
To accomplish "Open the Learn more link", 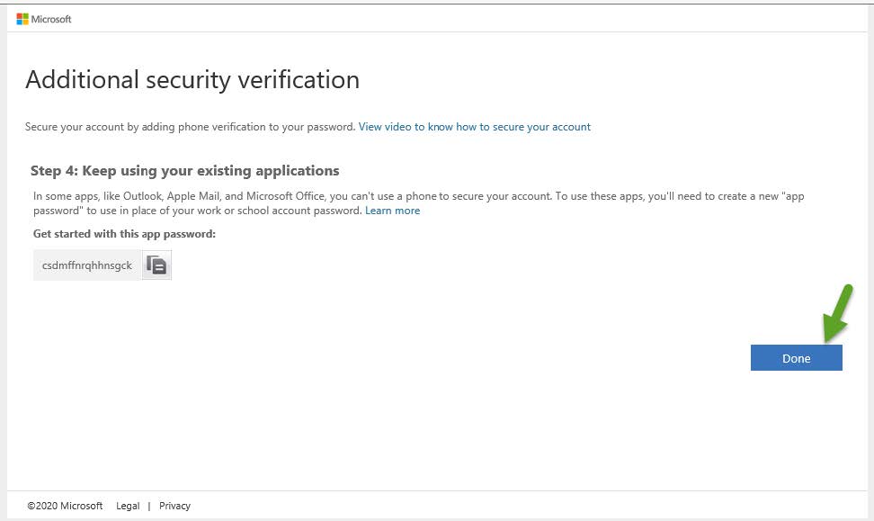I will coord(392,211).
